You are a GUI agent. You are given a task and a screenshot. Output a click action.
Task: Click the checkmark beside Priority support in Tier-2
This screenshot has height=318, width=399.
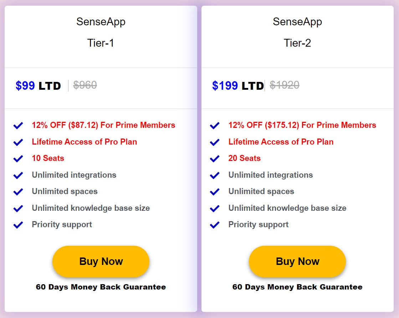tap(215, 225)
